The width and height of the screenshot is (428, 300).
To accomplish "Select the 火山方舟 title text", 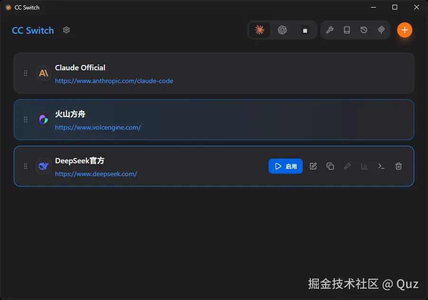I will pos(70,114).
